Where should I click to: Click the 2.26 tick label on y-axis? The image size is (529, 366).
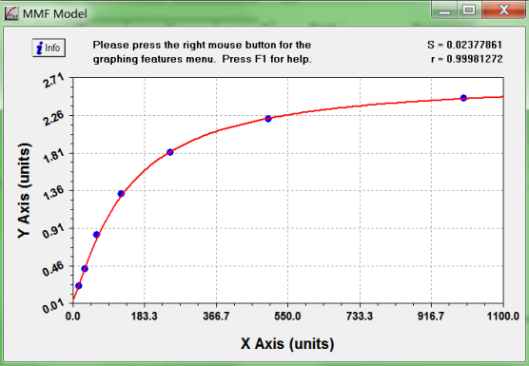pyautogui.click(x=53, y=118)
